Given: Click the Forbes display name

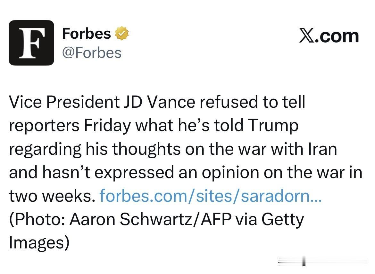Looking at the screenshot, I should pyautogui.click(x=87, y=33).
